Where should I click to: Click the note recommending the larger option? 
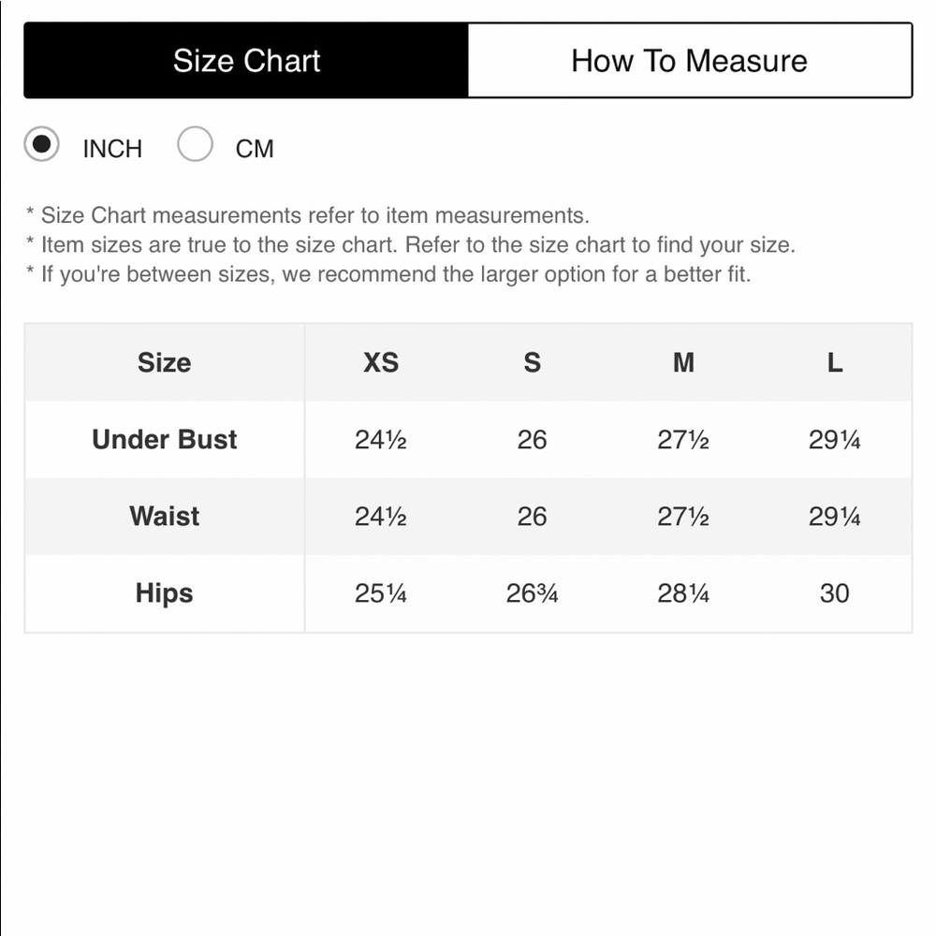[388, 274]
